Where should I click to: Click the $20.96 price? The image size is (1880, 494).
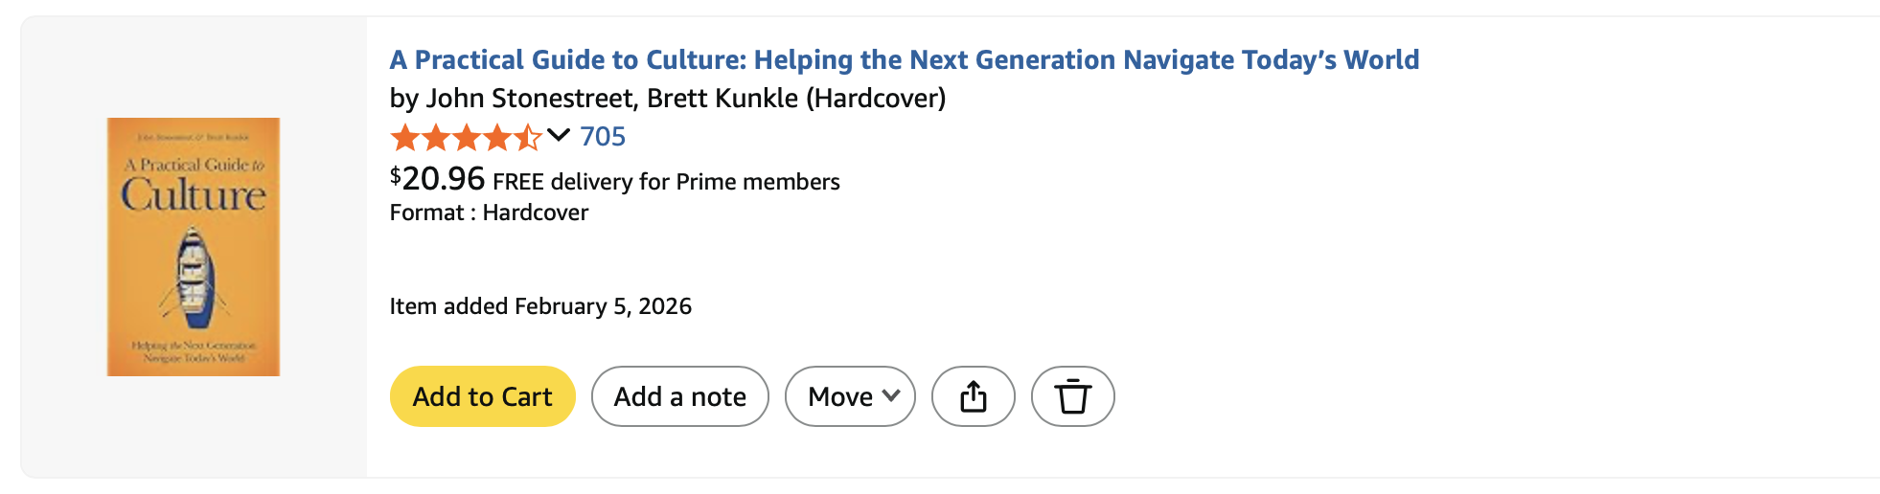(x=437, y=179)
